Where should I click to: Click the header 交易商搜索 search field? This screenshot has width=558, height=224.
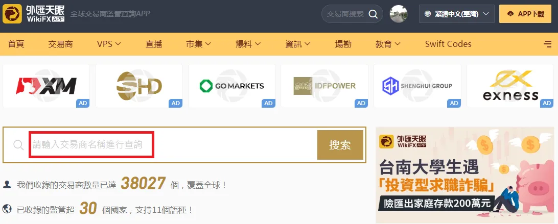coord(352,14)
